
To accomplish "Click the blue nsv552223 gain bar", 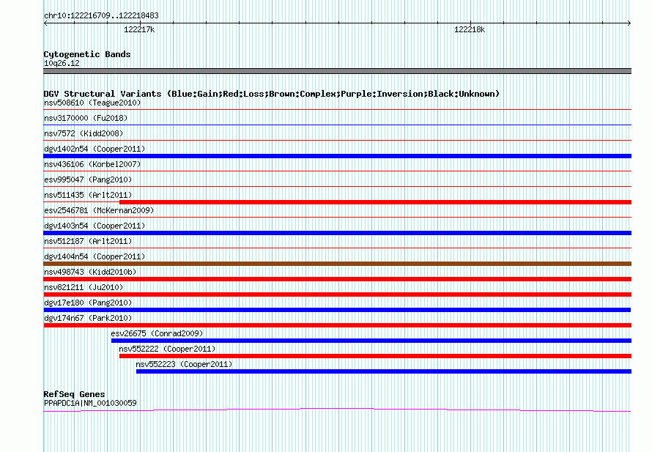I will coord(383,371).
